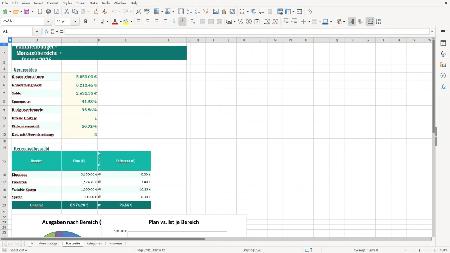Open the Sheet menu
Screen dimensions: 450x253
[81, 3]
